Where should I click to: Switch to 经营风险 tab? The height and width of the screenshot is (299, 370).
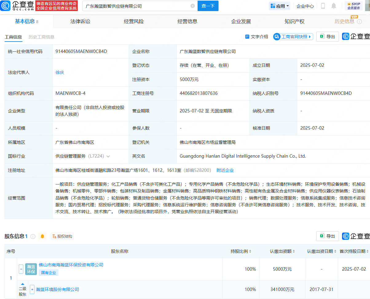point(134,22)
